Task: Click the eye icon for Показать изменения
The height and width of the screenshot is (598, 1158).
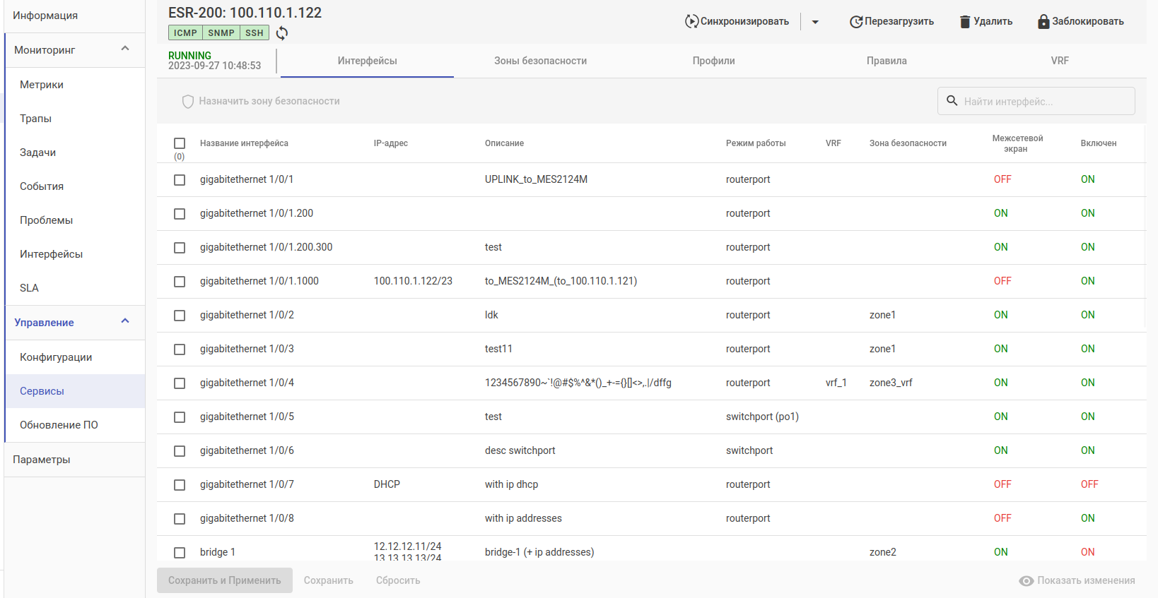Action: point(1027,580)
